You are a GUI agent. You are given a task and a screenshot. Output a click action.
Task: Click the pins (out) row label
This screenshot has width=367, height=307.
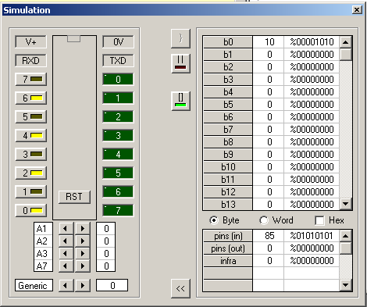(228, 248)
